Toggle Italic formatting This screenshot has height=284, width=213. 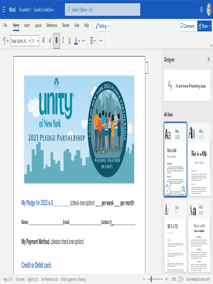pyautogui.click(x=63, y=41)
